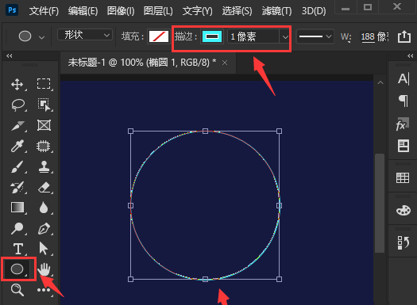Viewport: 417px width, 305px height.
Task: Select the Eyedropper tool
Action: coord(17,146)
